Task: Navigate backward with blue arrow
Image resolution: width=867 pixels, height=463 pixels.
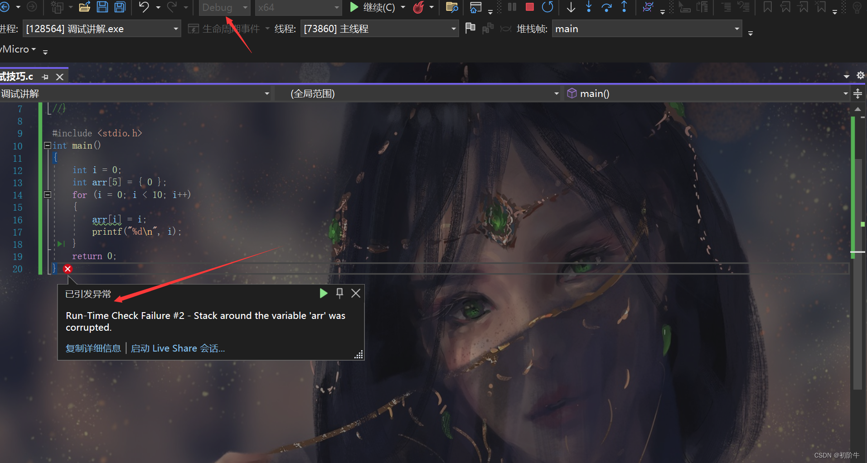Action: tap(4, 7)
